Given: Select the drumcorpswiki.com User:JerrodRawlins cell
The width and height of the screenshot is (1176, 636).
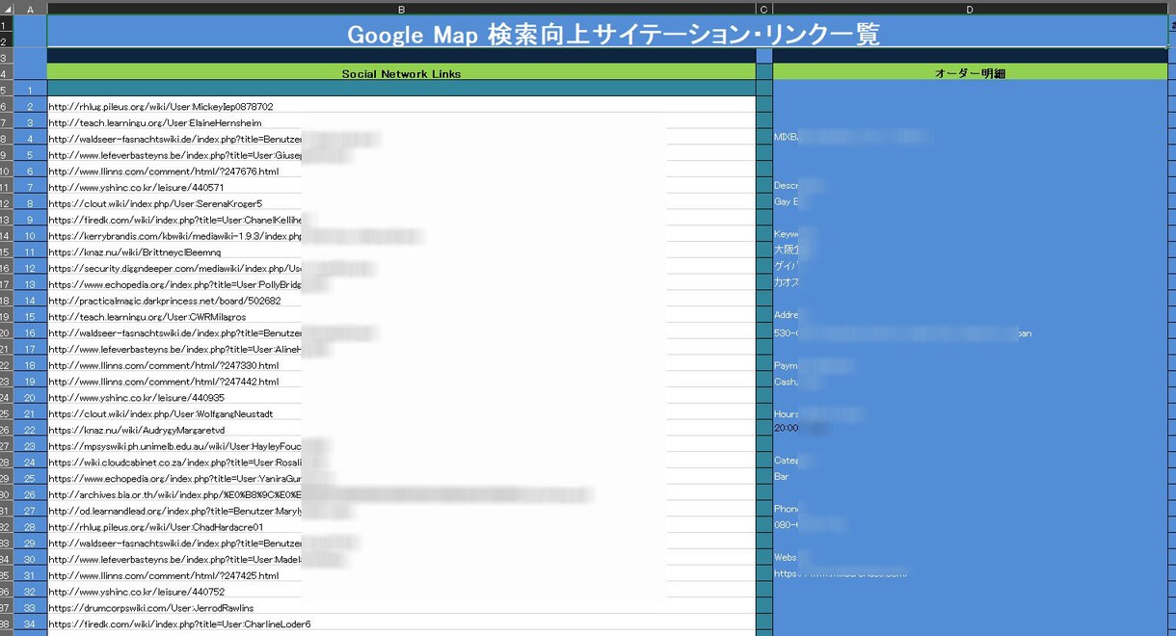Looking at the screenshot, I should pyautogui.click(x=401, y=608).
